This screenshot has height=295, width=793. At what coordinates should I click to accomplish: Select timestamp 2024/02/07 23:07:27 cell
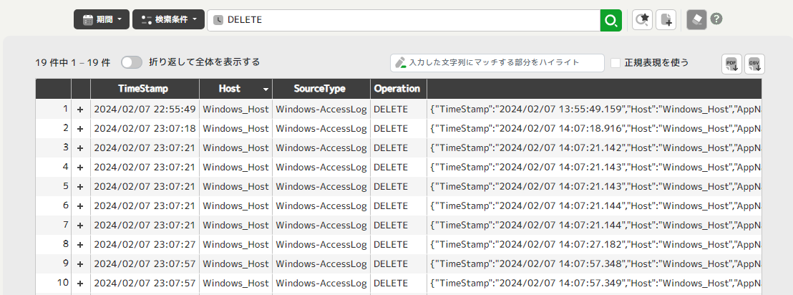coord(145,244)
